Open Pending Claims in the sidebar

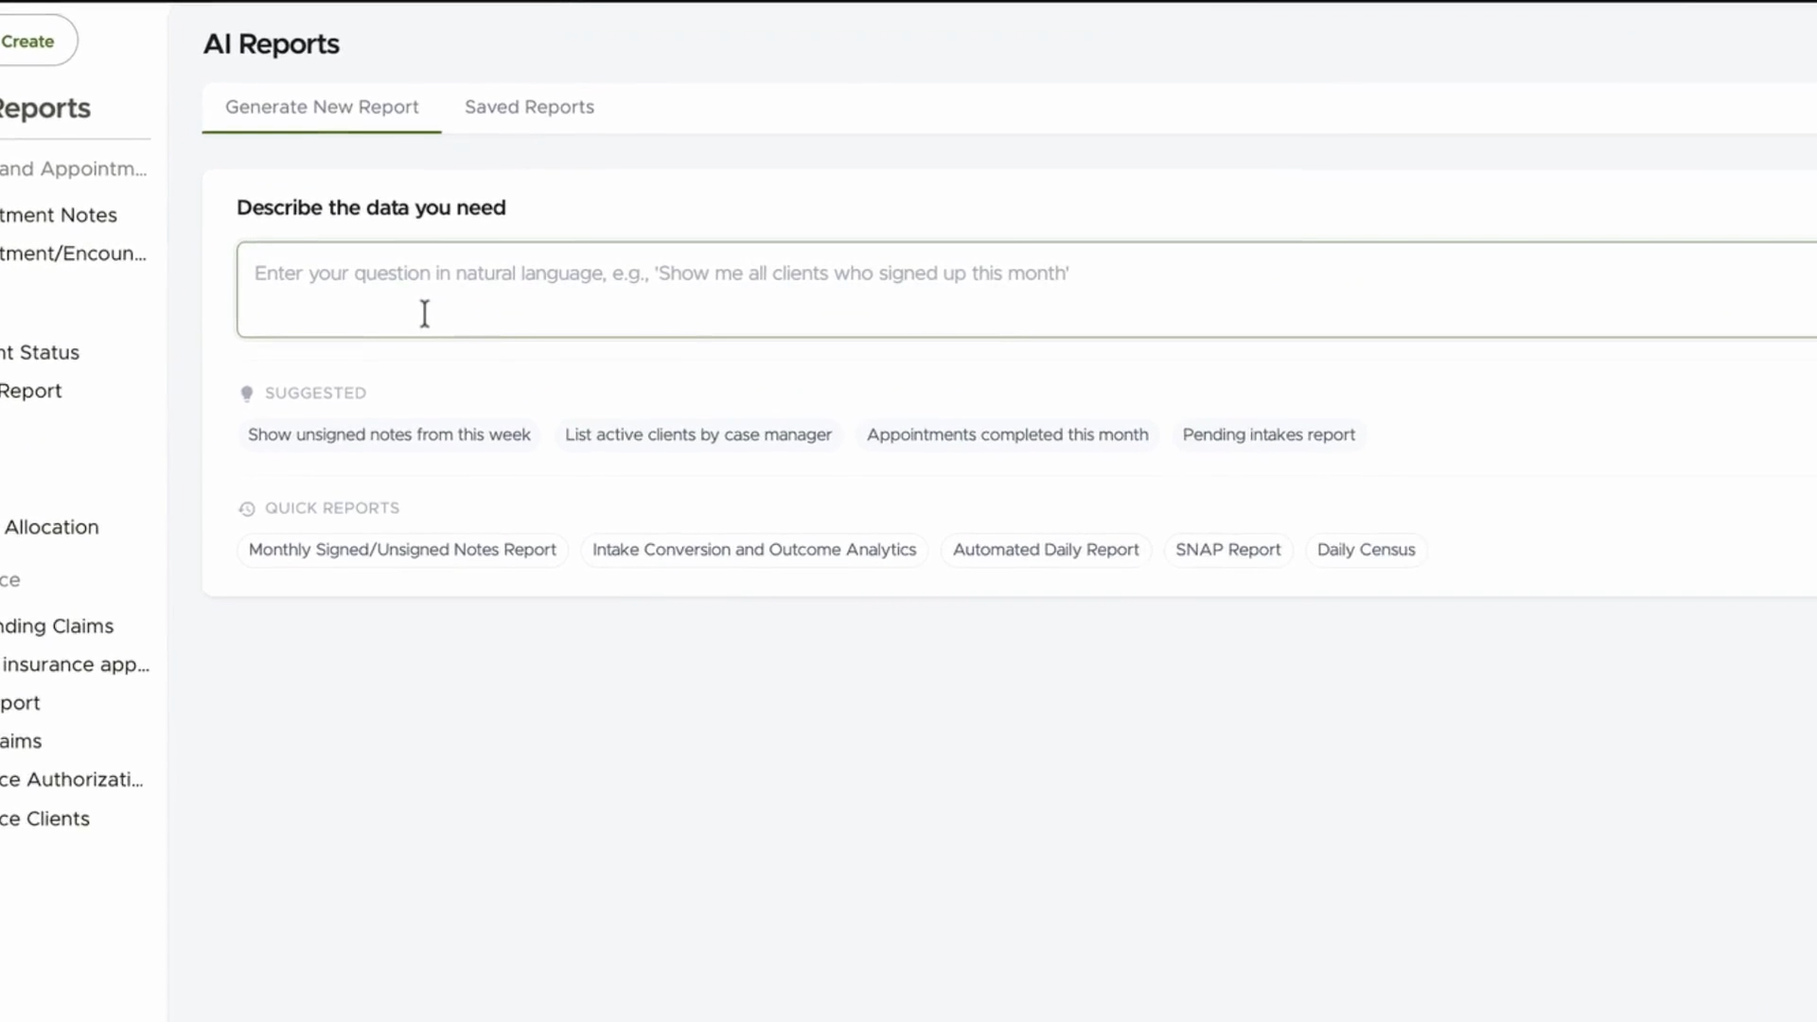pos(57,626)
